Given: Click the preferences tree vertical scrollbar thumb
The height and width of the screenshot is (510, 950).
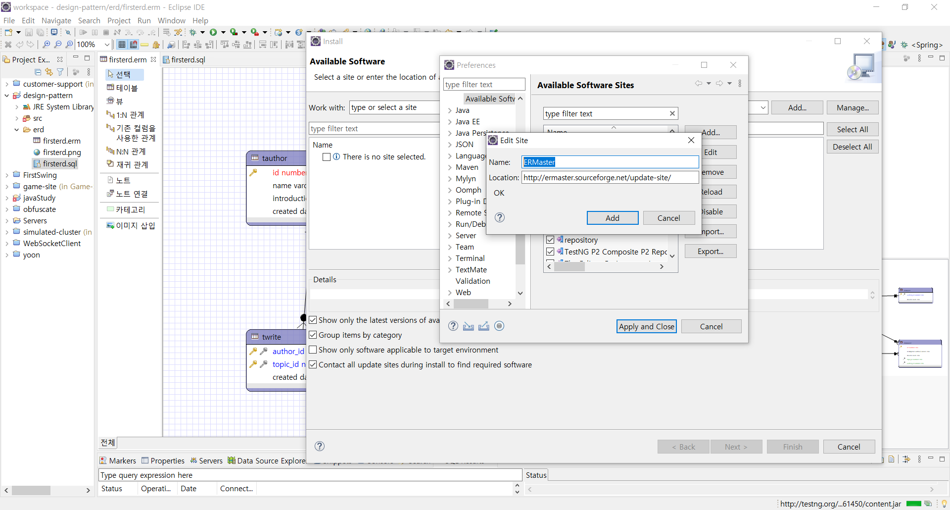Looking at the screenshot, I should [x=520, y=250].
